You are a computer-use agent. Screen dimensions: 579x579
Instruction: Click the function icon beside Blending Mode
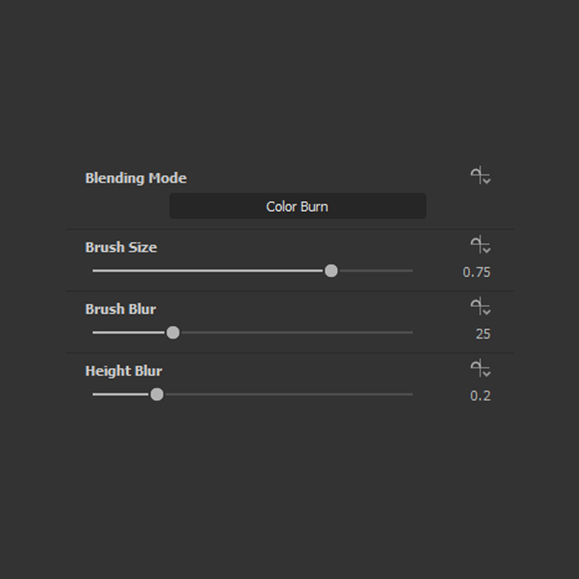coord(480,176)
